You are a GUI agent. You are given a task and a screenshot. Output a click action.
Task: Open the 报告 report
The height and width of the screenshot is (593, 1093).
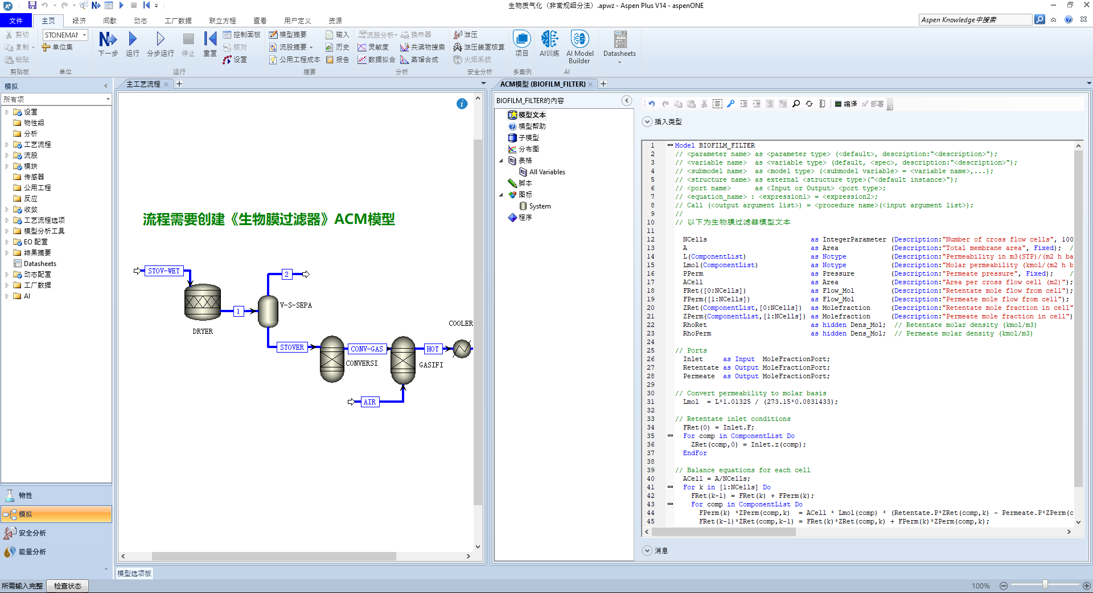pyautogui.click(x=338, y=59)
